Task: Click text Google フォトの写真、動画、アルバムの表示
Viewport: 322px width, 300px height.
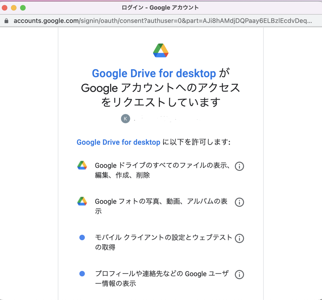Action: tap(161, 206)
